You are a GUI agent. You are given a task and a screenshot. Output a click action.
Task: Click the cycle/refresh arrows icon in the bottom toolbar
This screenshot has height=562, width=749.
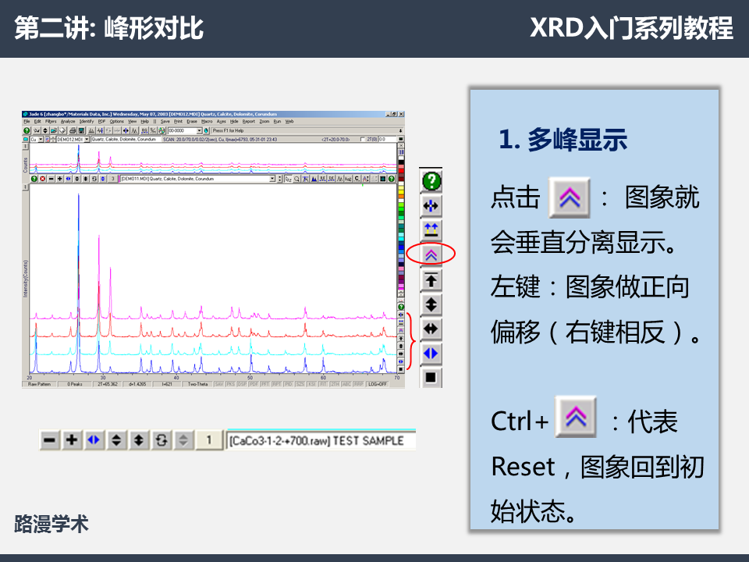click(x=161, y=439)
